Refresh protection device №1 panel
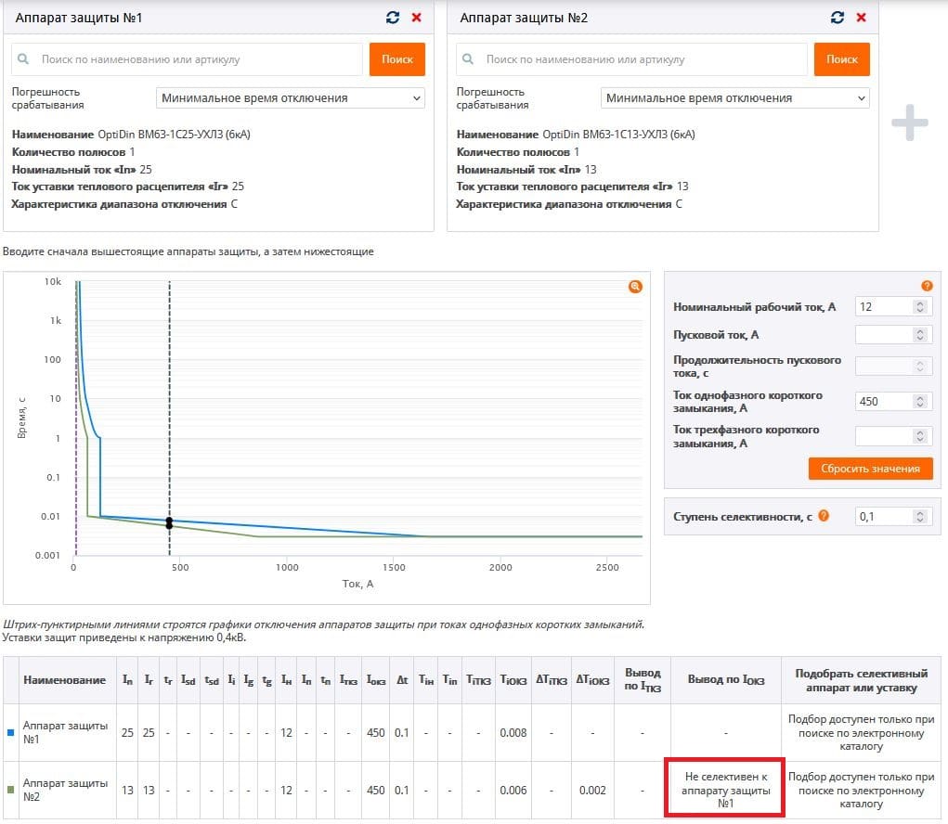 point(393,18)
